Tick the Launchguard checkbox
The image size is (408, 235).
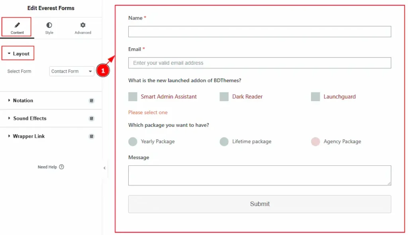(x=315, y=97)
